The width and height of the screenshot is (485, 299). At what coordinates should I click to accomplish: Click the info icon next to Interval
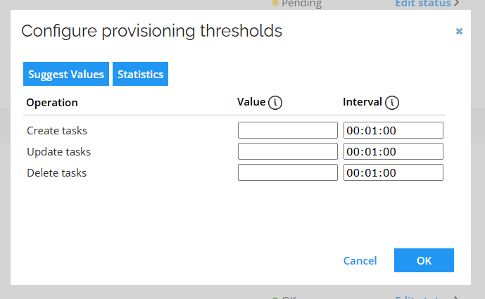(392, 103)
